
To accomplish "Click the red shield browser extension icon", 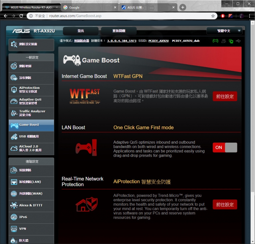I will (x=223, y=16).
